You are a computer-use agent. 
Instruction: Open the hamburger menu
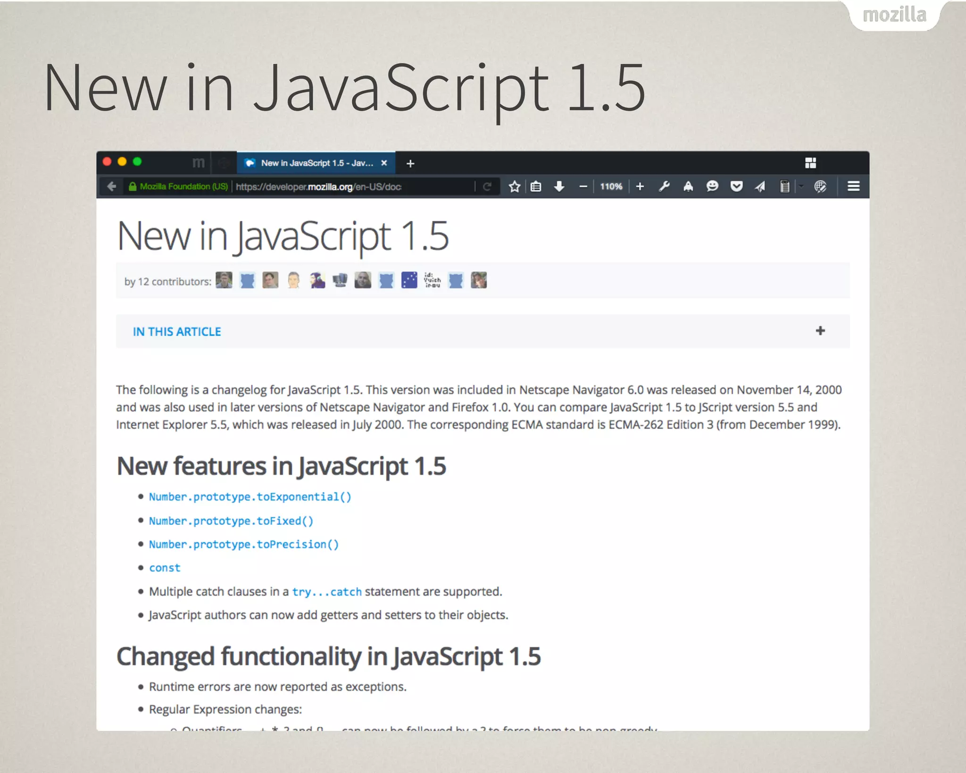853,186
